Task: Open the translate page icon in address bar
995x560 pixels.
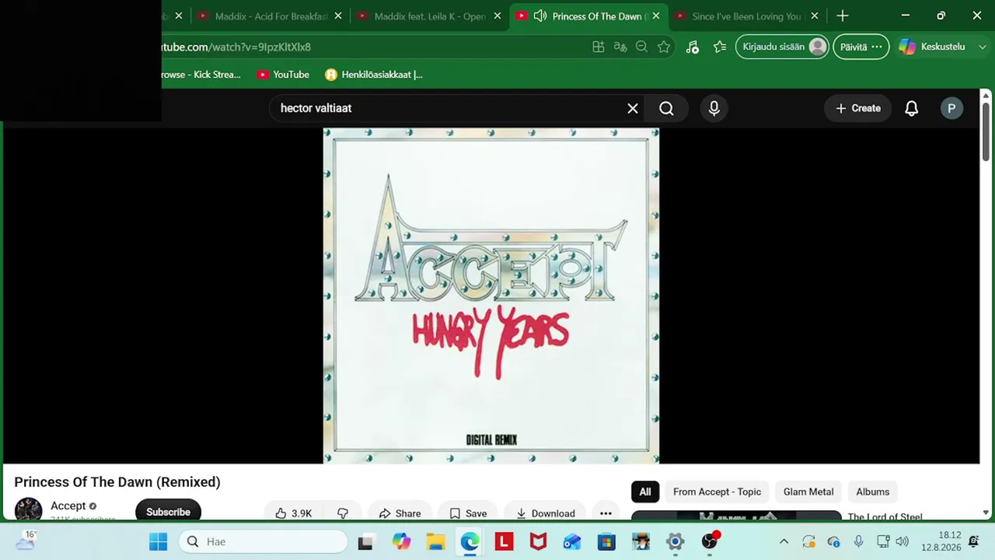Action: click(x=620, y=47)
